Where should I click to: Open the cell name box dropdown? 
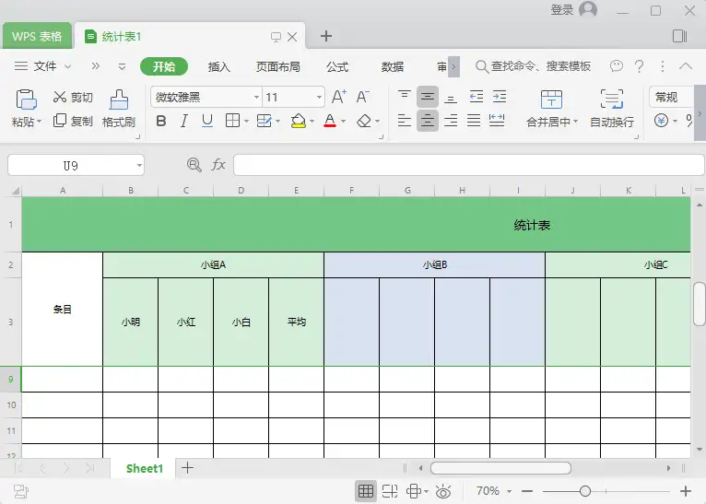[x=139, y=165]
